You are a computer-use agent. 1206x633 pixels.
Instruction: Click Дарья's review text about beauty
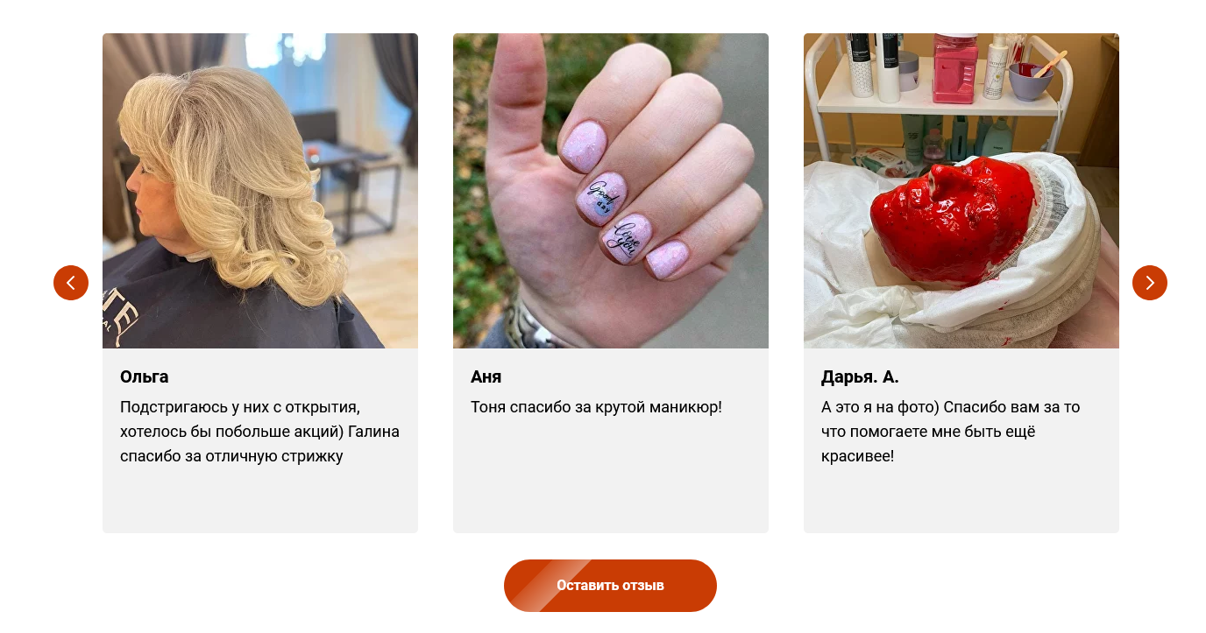click(x=951, y=432)
